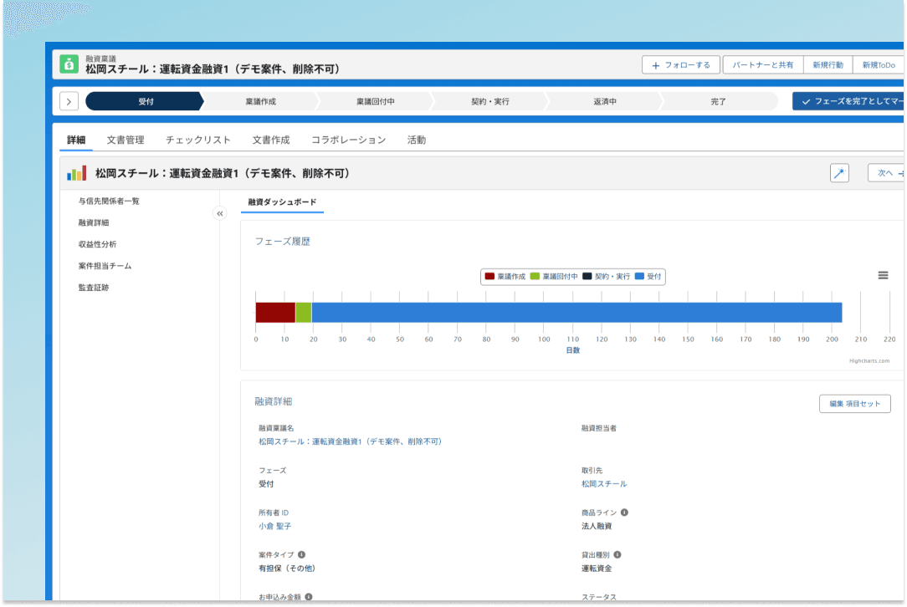Screen dimensions: 907x607
Task: Click the info icon next to お申込み金額
Action: 308,595
